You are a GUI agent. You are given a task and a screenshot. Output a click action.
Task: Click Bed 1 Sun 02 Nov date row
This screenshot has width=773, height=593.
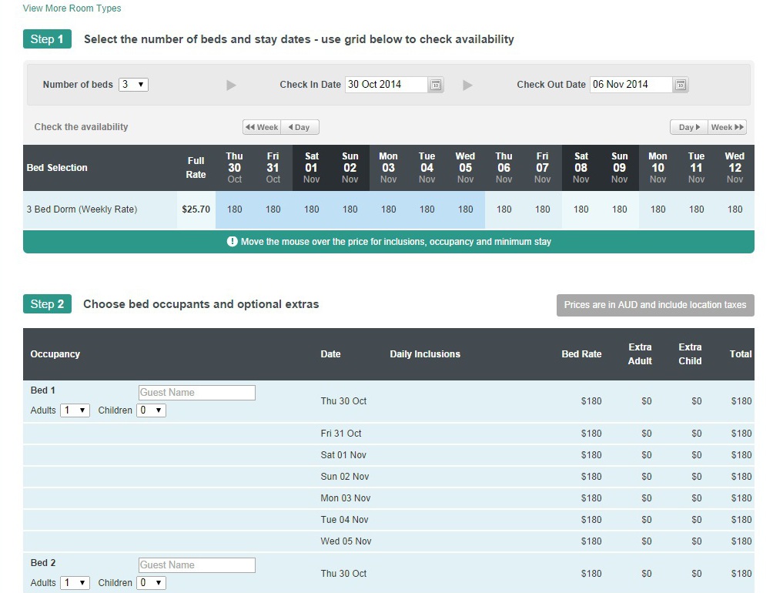click(x=389, y=477)
